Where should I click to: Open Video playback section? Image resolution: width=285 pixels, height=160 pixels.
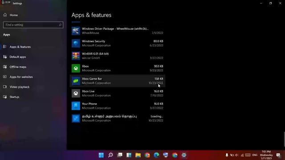[20, 87]
